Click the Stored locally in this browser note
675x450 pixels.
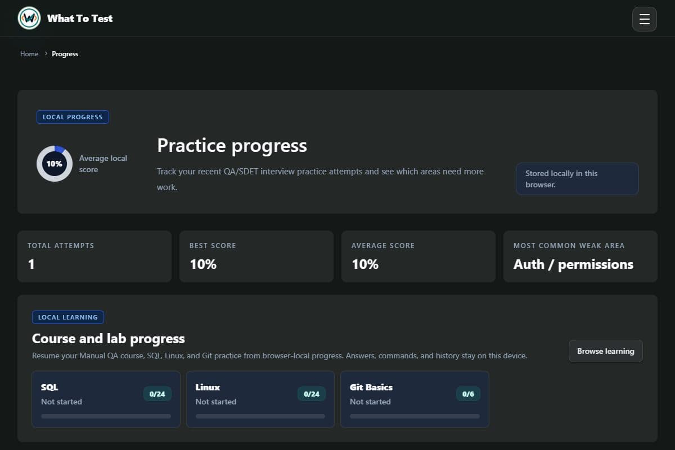point(577,179)
